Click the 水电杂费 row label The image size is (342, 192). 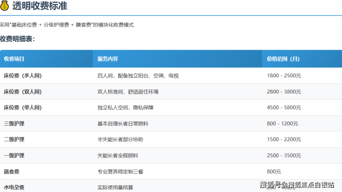(14, 187)
